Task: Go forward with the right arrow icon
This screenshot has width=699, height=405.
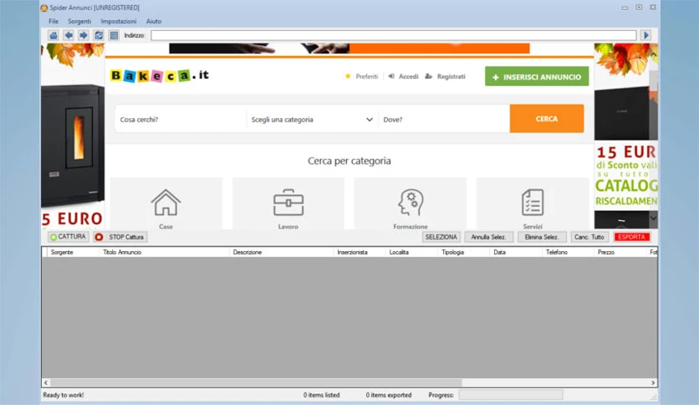Action: tap(84, 35)
